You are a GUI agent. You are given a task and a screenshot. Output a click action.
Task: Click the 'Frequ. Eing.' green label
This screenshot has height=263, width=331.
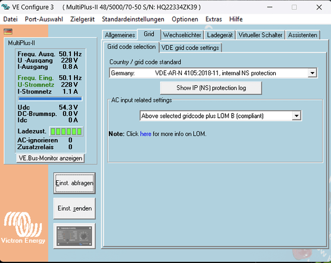(36, 78)
